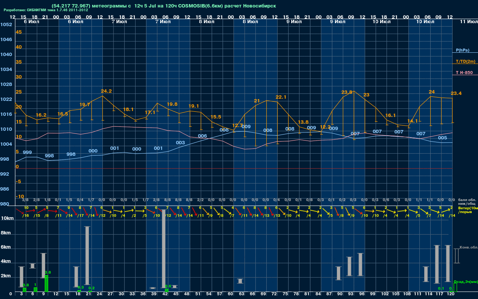Viewport: 478px width, 299px height.
Task: Click the 18.1 temperature label
Action: click(x=128, y=110)
